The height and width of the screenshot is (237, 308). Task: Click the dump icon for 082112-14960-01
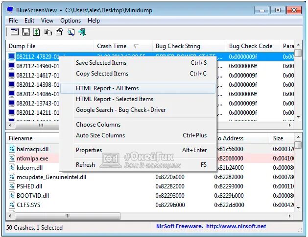tap(12, 66)
